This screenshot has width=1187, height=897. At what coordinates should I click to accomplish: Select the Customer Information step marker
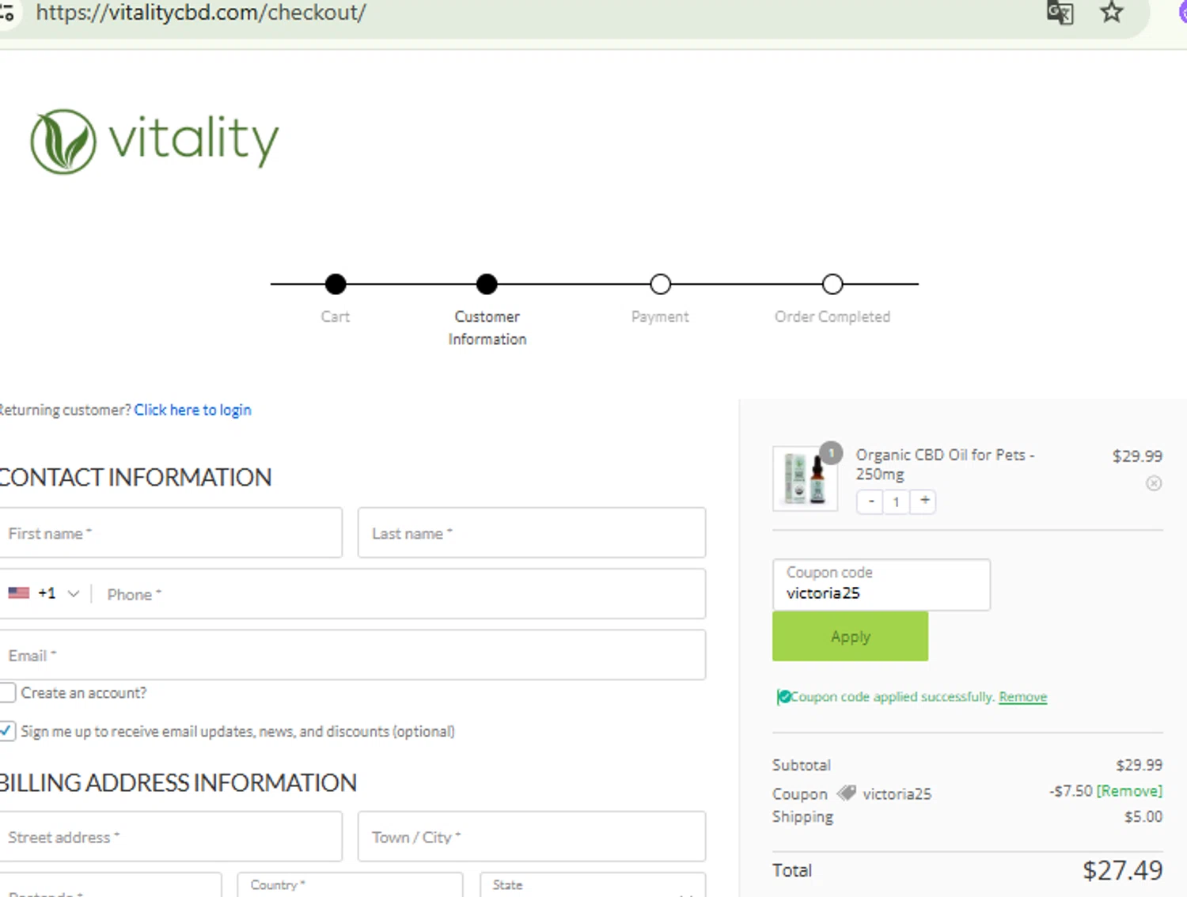tap(487, 284)
